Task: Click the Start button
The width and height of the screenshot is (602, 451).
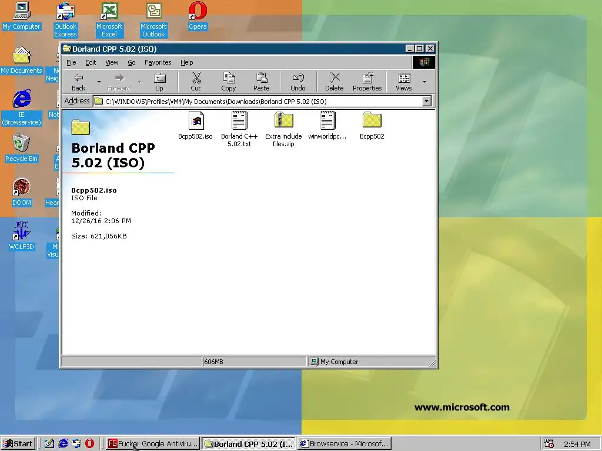Action: 18,444
